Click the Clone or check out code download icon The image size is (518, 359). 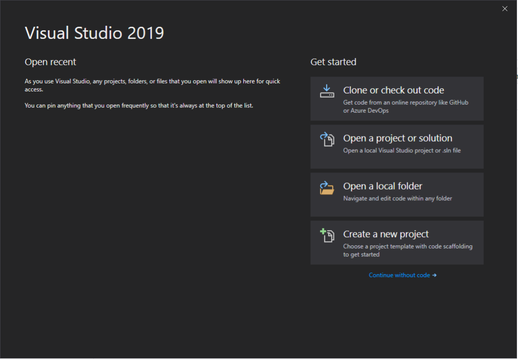pyautogui.click(x=327, y=91)
